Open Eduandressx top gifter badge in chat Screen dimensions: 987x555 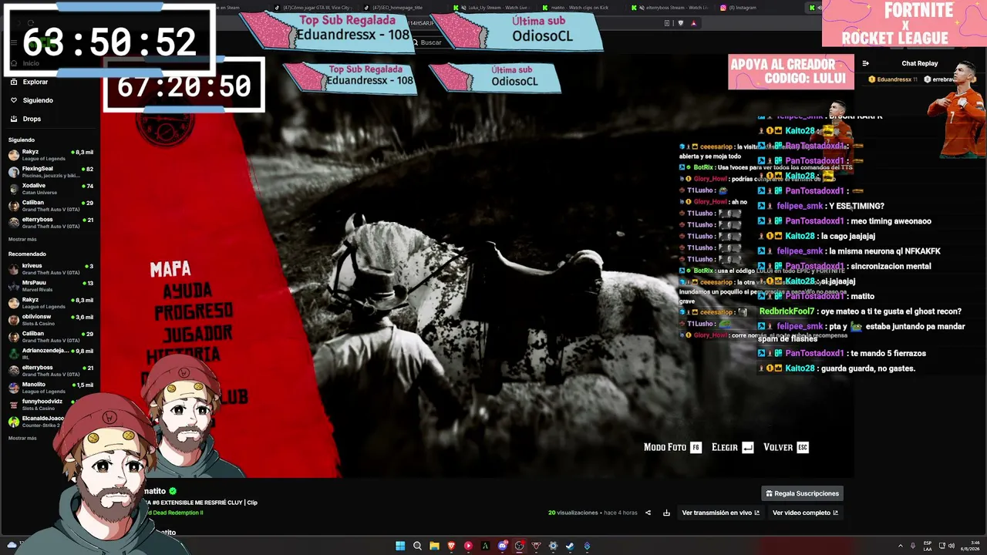coord(894,79)
